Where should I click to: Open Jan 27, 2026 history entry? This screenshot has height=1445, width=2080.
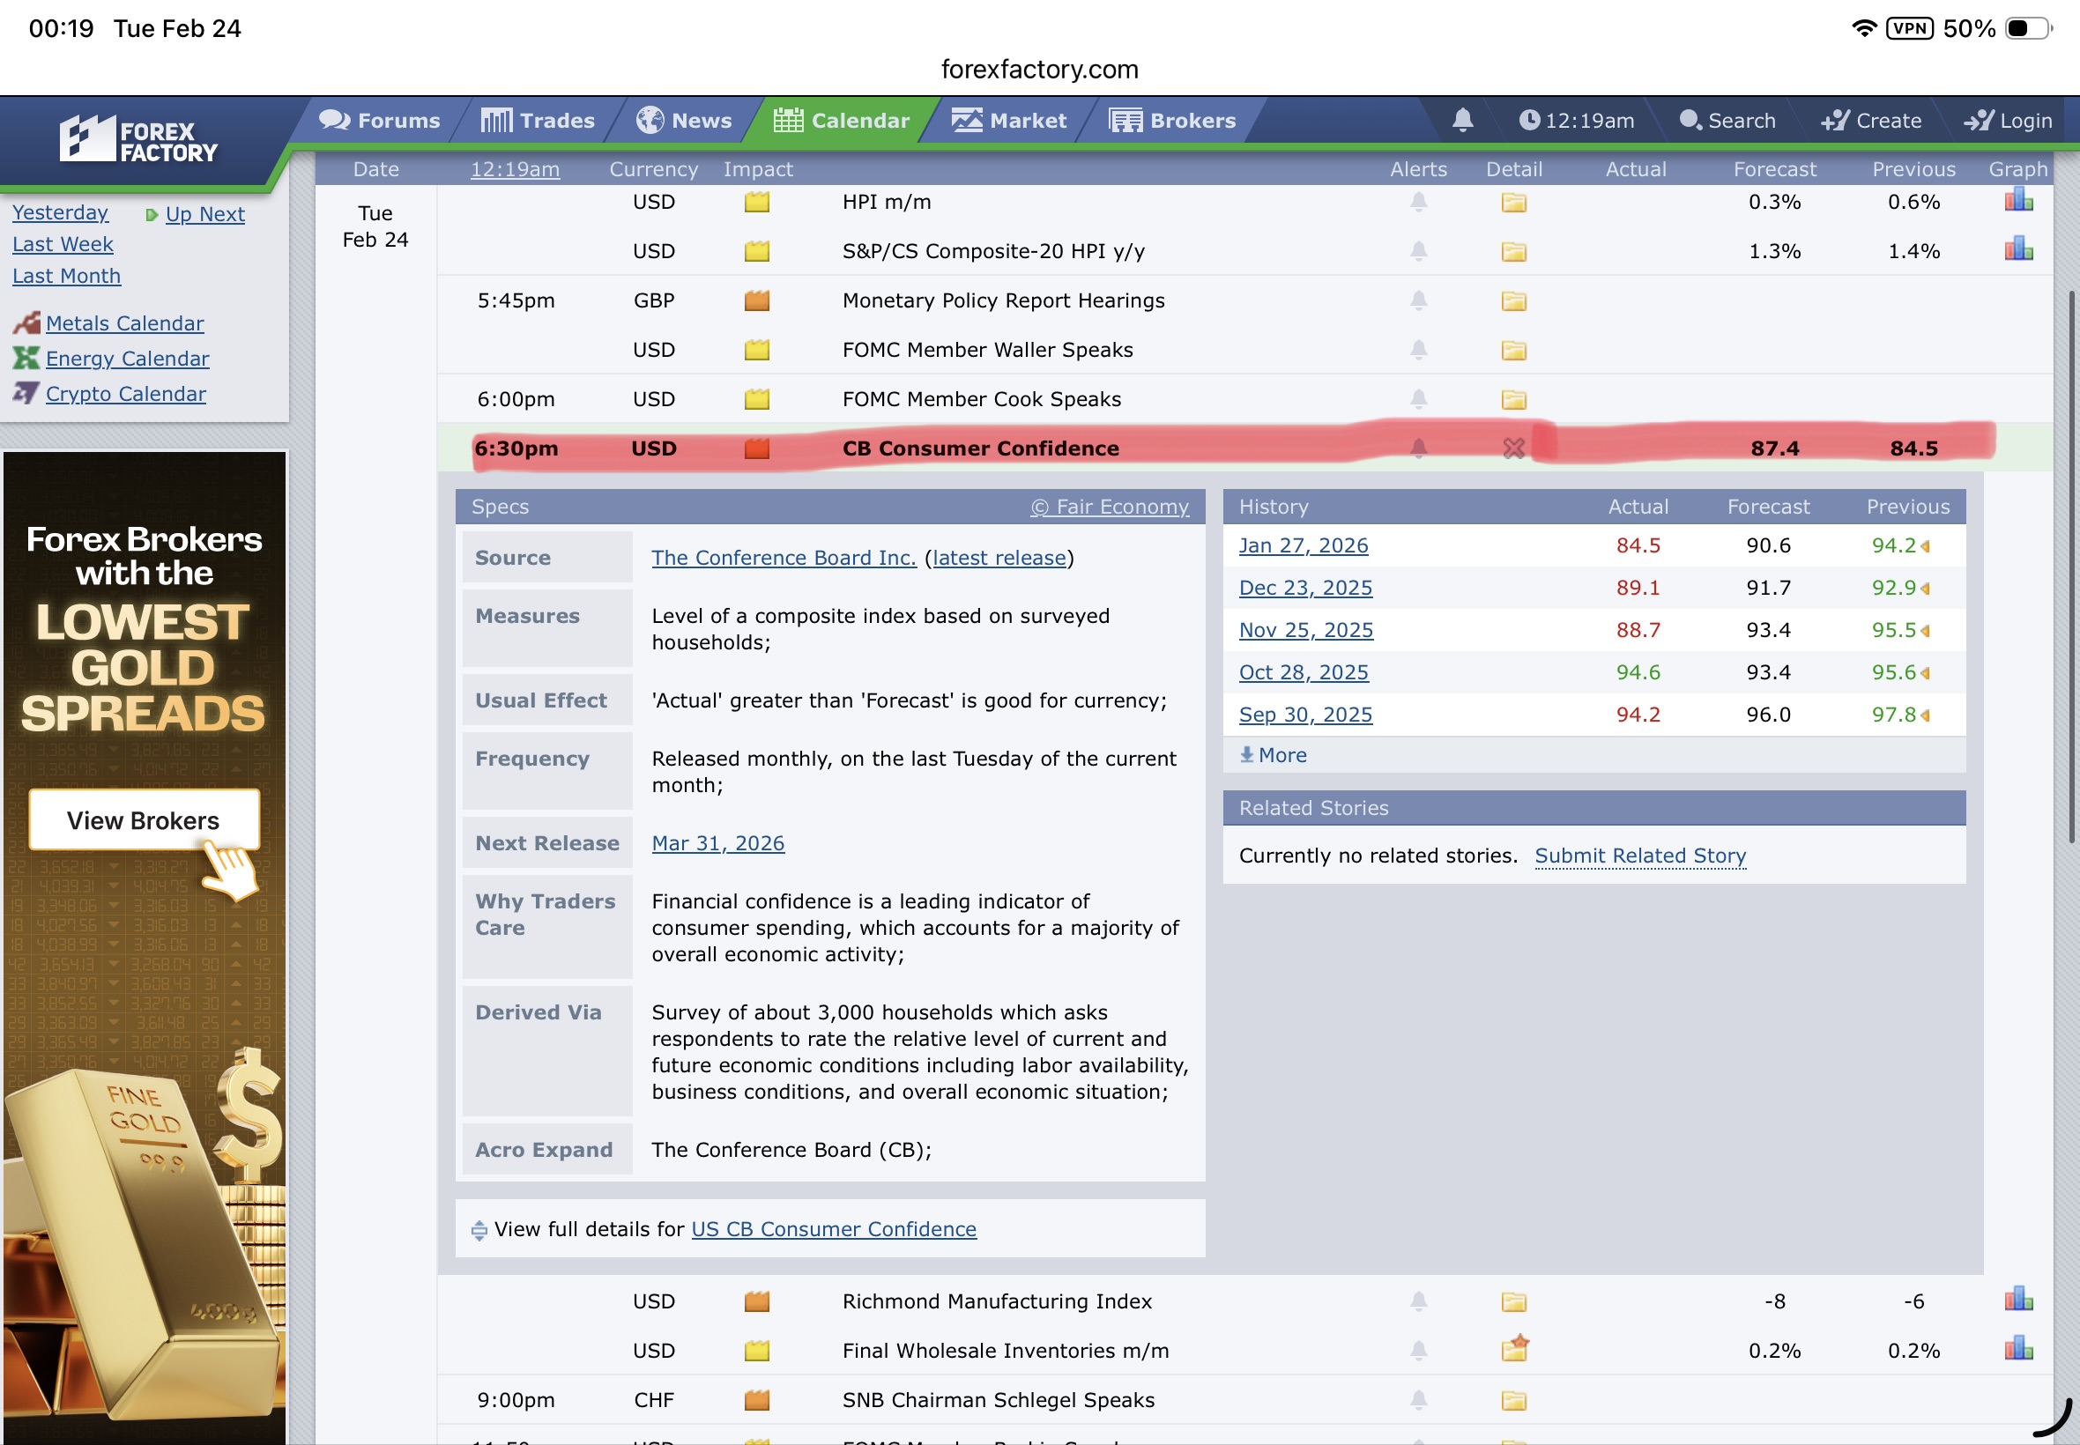pyautogui.click(x=1302, y=546)
